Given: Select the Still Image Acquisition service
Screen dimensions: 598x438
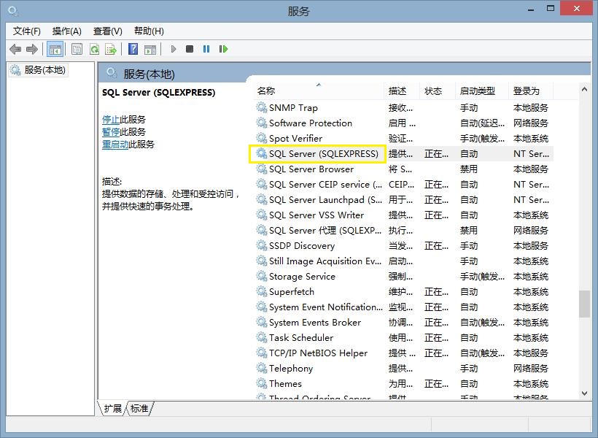Looking at the screenshot, I should pos(404,261).
